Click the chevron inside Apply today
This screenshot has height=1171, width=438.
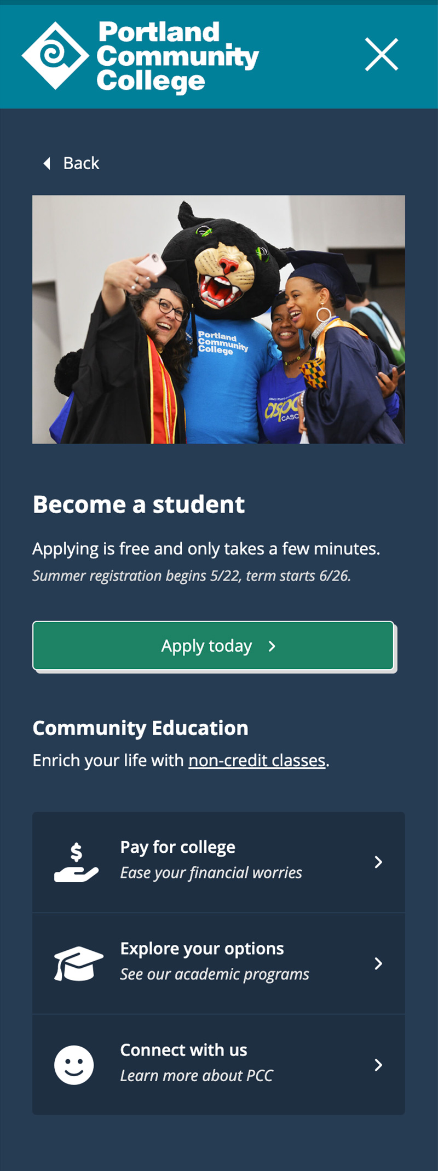pos(272,646)
